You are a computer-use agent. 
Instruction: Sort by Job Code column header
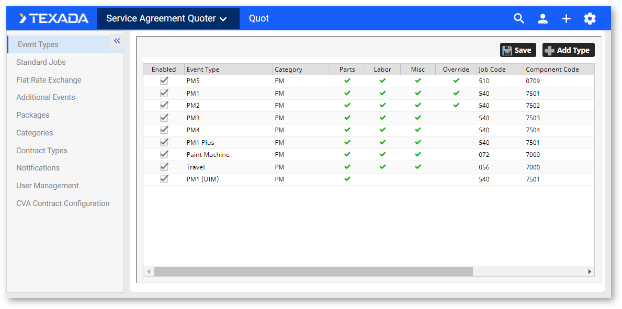coord(500,70)
